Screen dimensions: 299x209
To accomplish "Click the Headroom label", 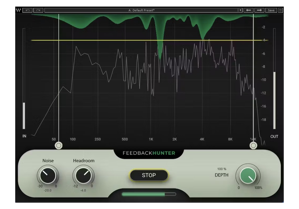I will (84, 161).
